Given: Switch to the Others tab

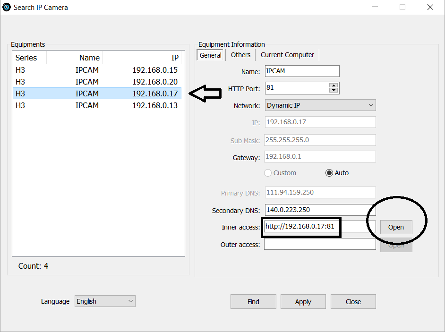Looking at the screenshot, I should coord(240,55).
